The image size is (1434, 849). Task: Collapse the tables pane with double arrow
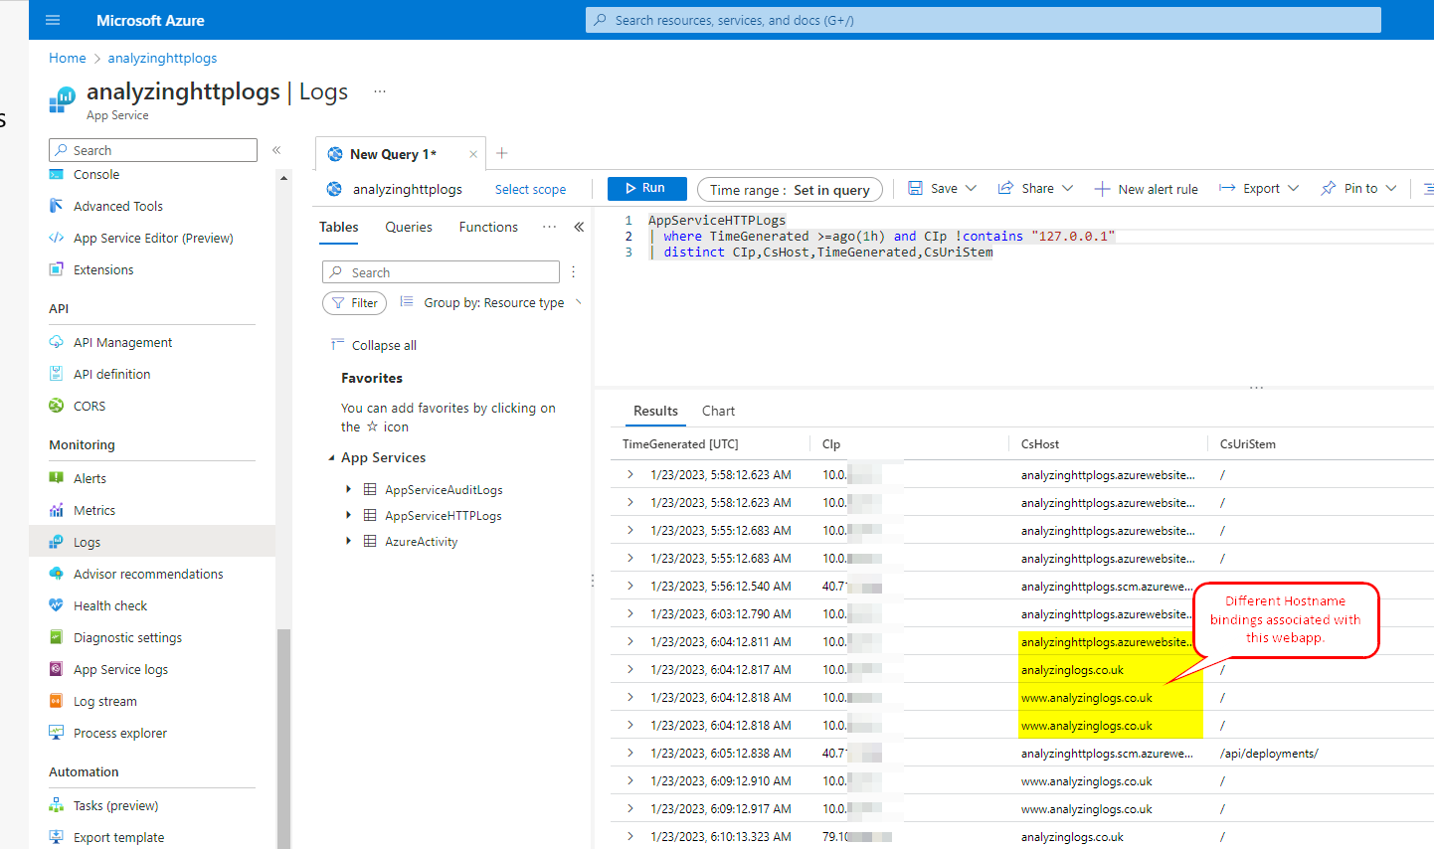coord(579,227)
